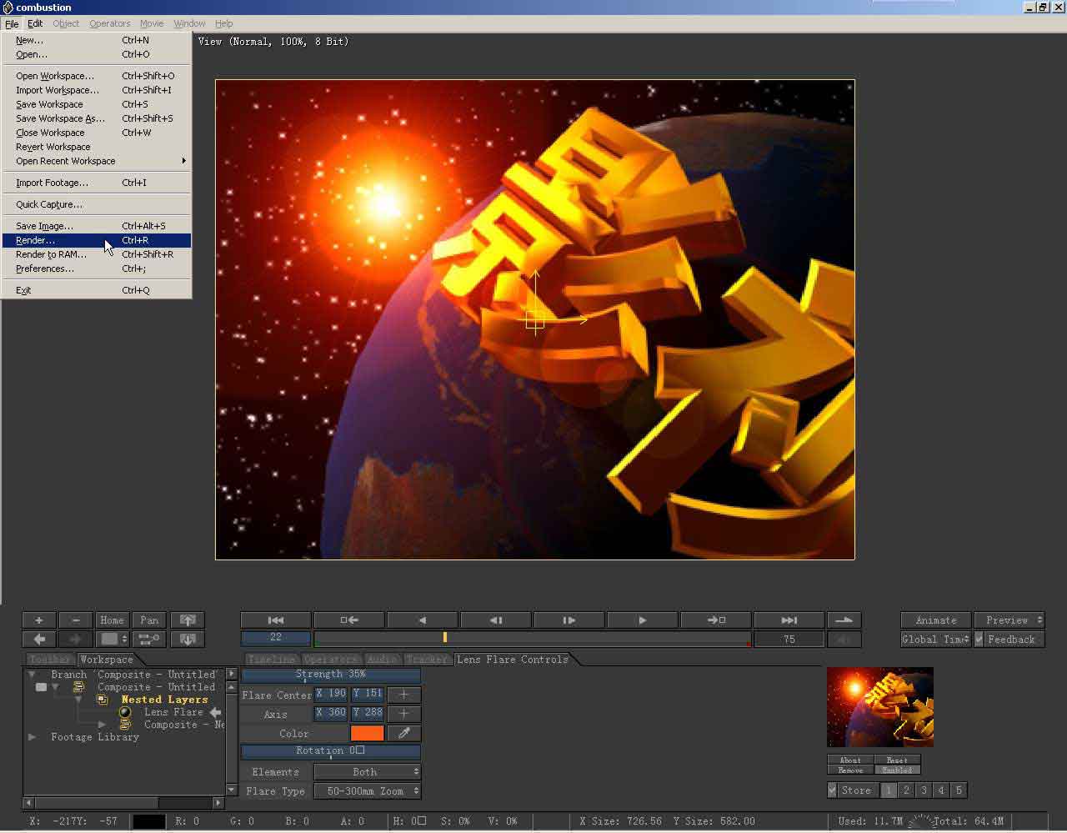Image resolution: width=1067 pixels, height=833 pixels.
Task: Open the orange flare Color swatch
Action: (367, 734)
